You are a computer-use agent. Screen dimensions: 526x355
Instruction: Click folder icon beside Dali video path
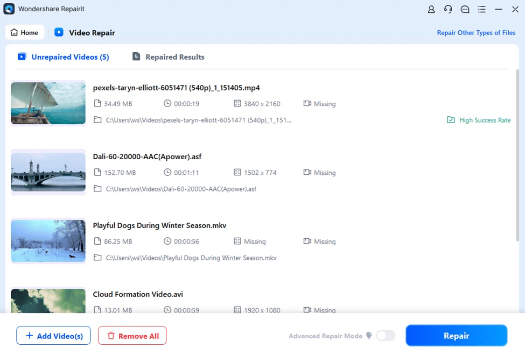point(97,189)
